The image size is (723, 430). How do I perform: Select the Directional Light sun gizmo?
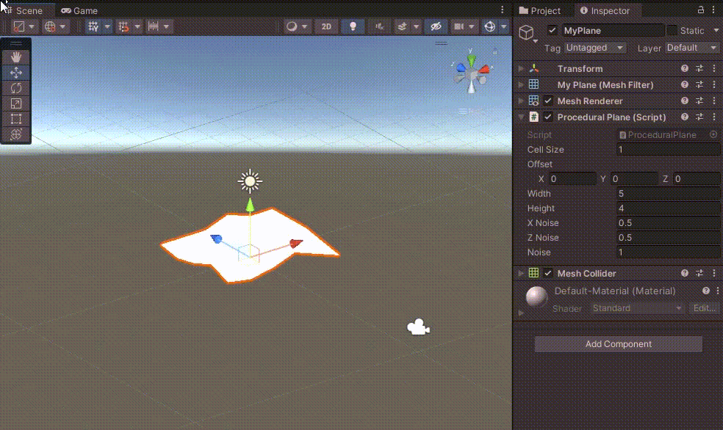tap(250, 181)
